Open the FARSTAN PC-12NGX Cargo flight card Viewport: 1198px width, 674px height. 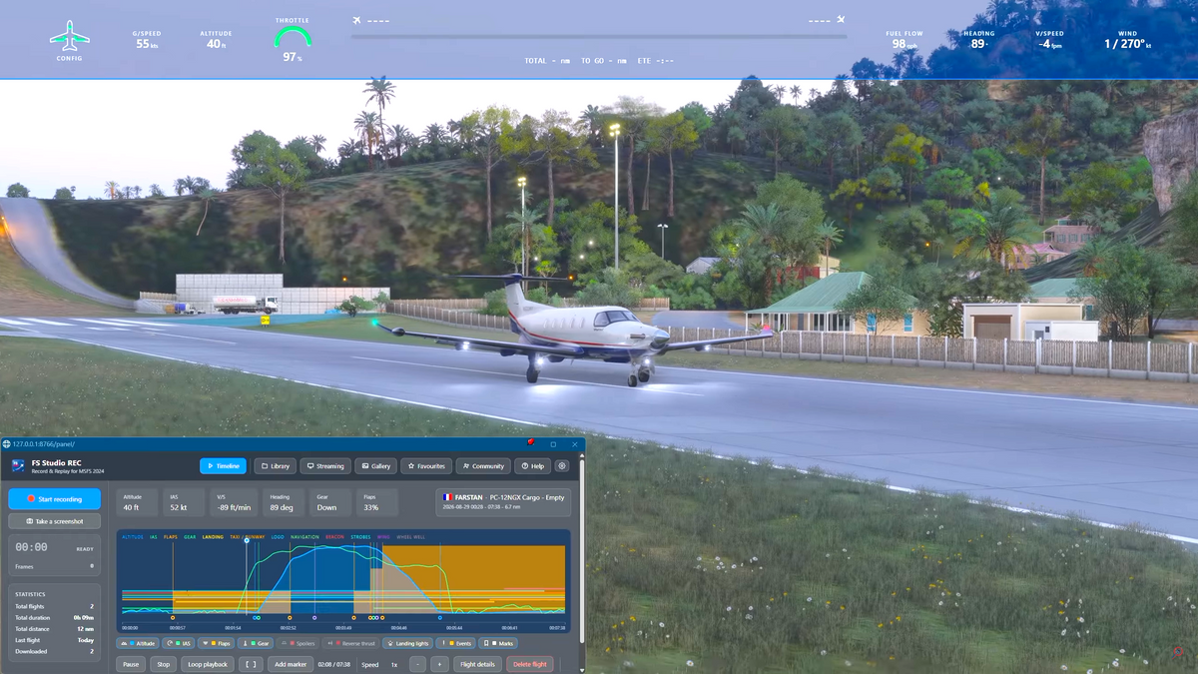point(504,502)
